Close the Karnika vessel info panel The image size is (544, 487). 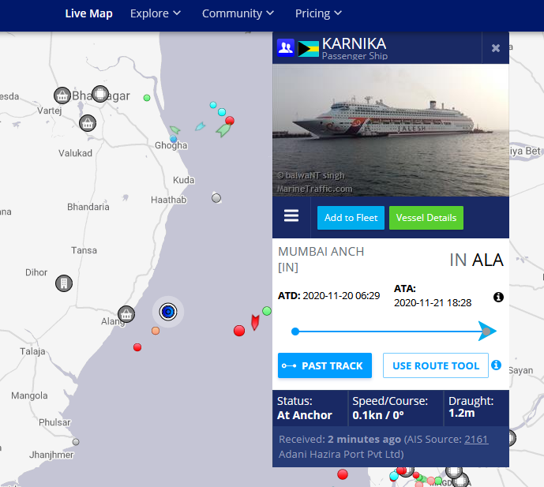click(x=495, y=48)
